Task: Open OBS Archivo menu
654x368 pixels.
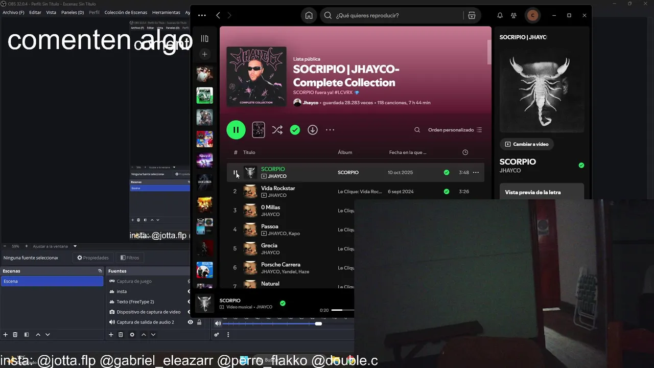Action: click(13, 12)
